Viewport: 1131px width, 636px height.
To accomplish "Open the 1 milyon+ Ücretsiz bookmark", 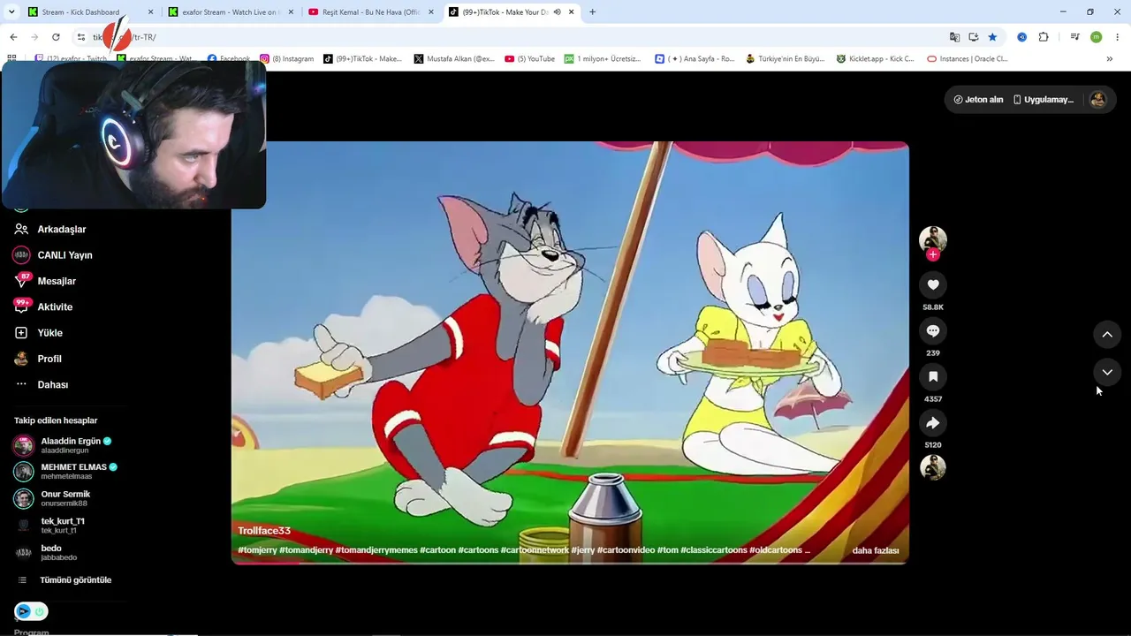I will click(x=603, y=59).
